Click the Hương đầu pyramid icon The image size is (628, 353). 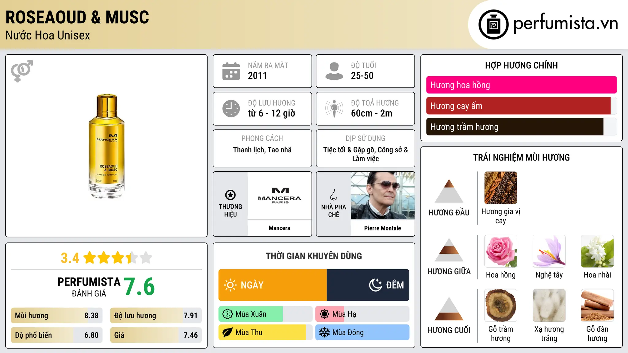(x=449, y=191)
